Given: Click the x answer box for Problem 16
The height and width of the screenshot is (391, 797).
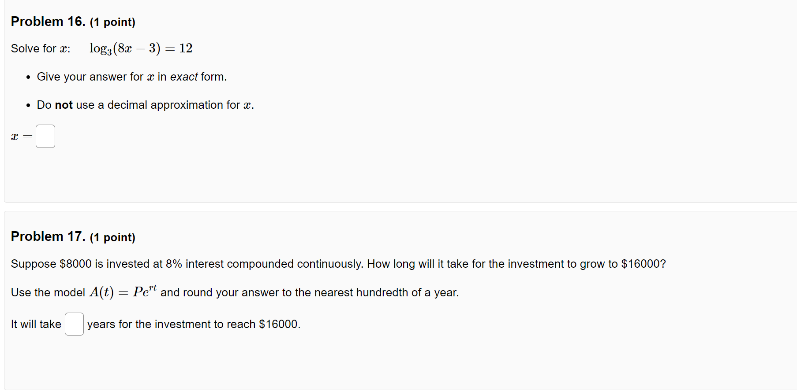Looking at the screenshot, I should point(45,136).
